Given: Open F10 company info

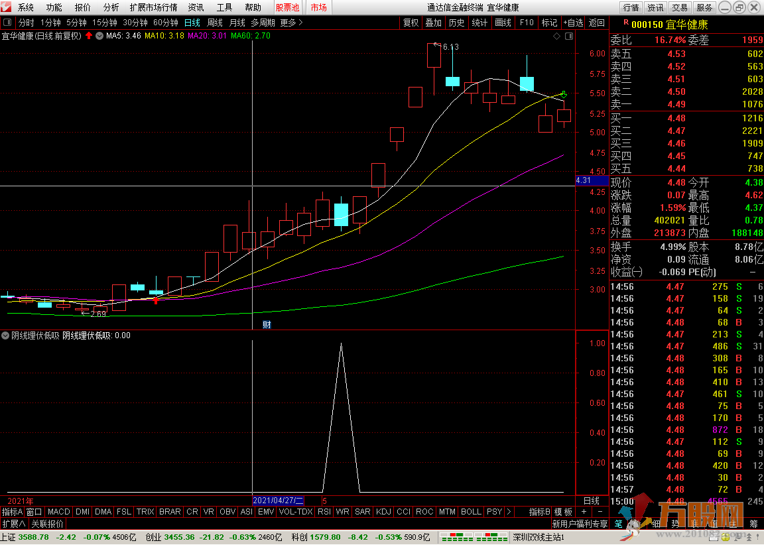Looking at the screenshot, I should point(527,23).
